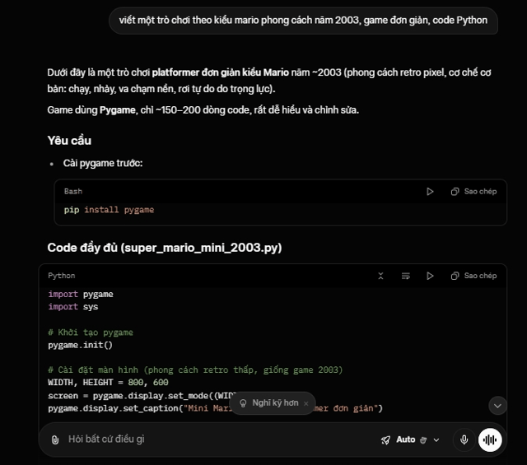Screen dimensions: 527x465
Task: Run the Bash code block
Action: [x=430, y=191]
